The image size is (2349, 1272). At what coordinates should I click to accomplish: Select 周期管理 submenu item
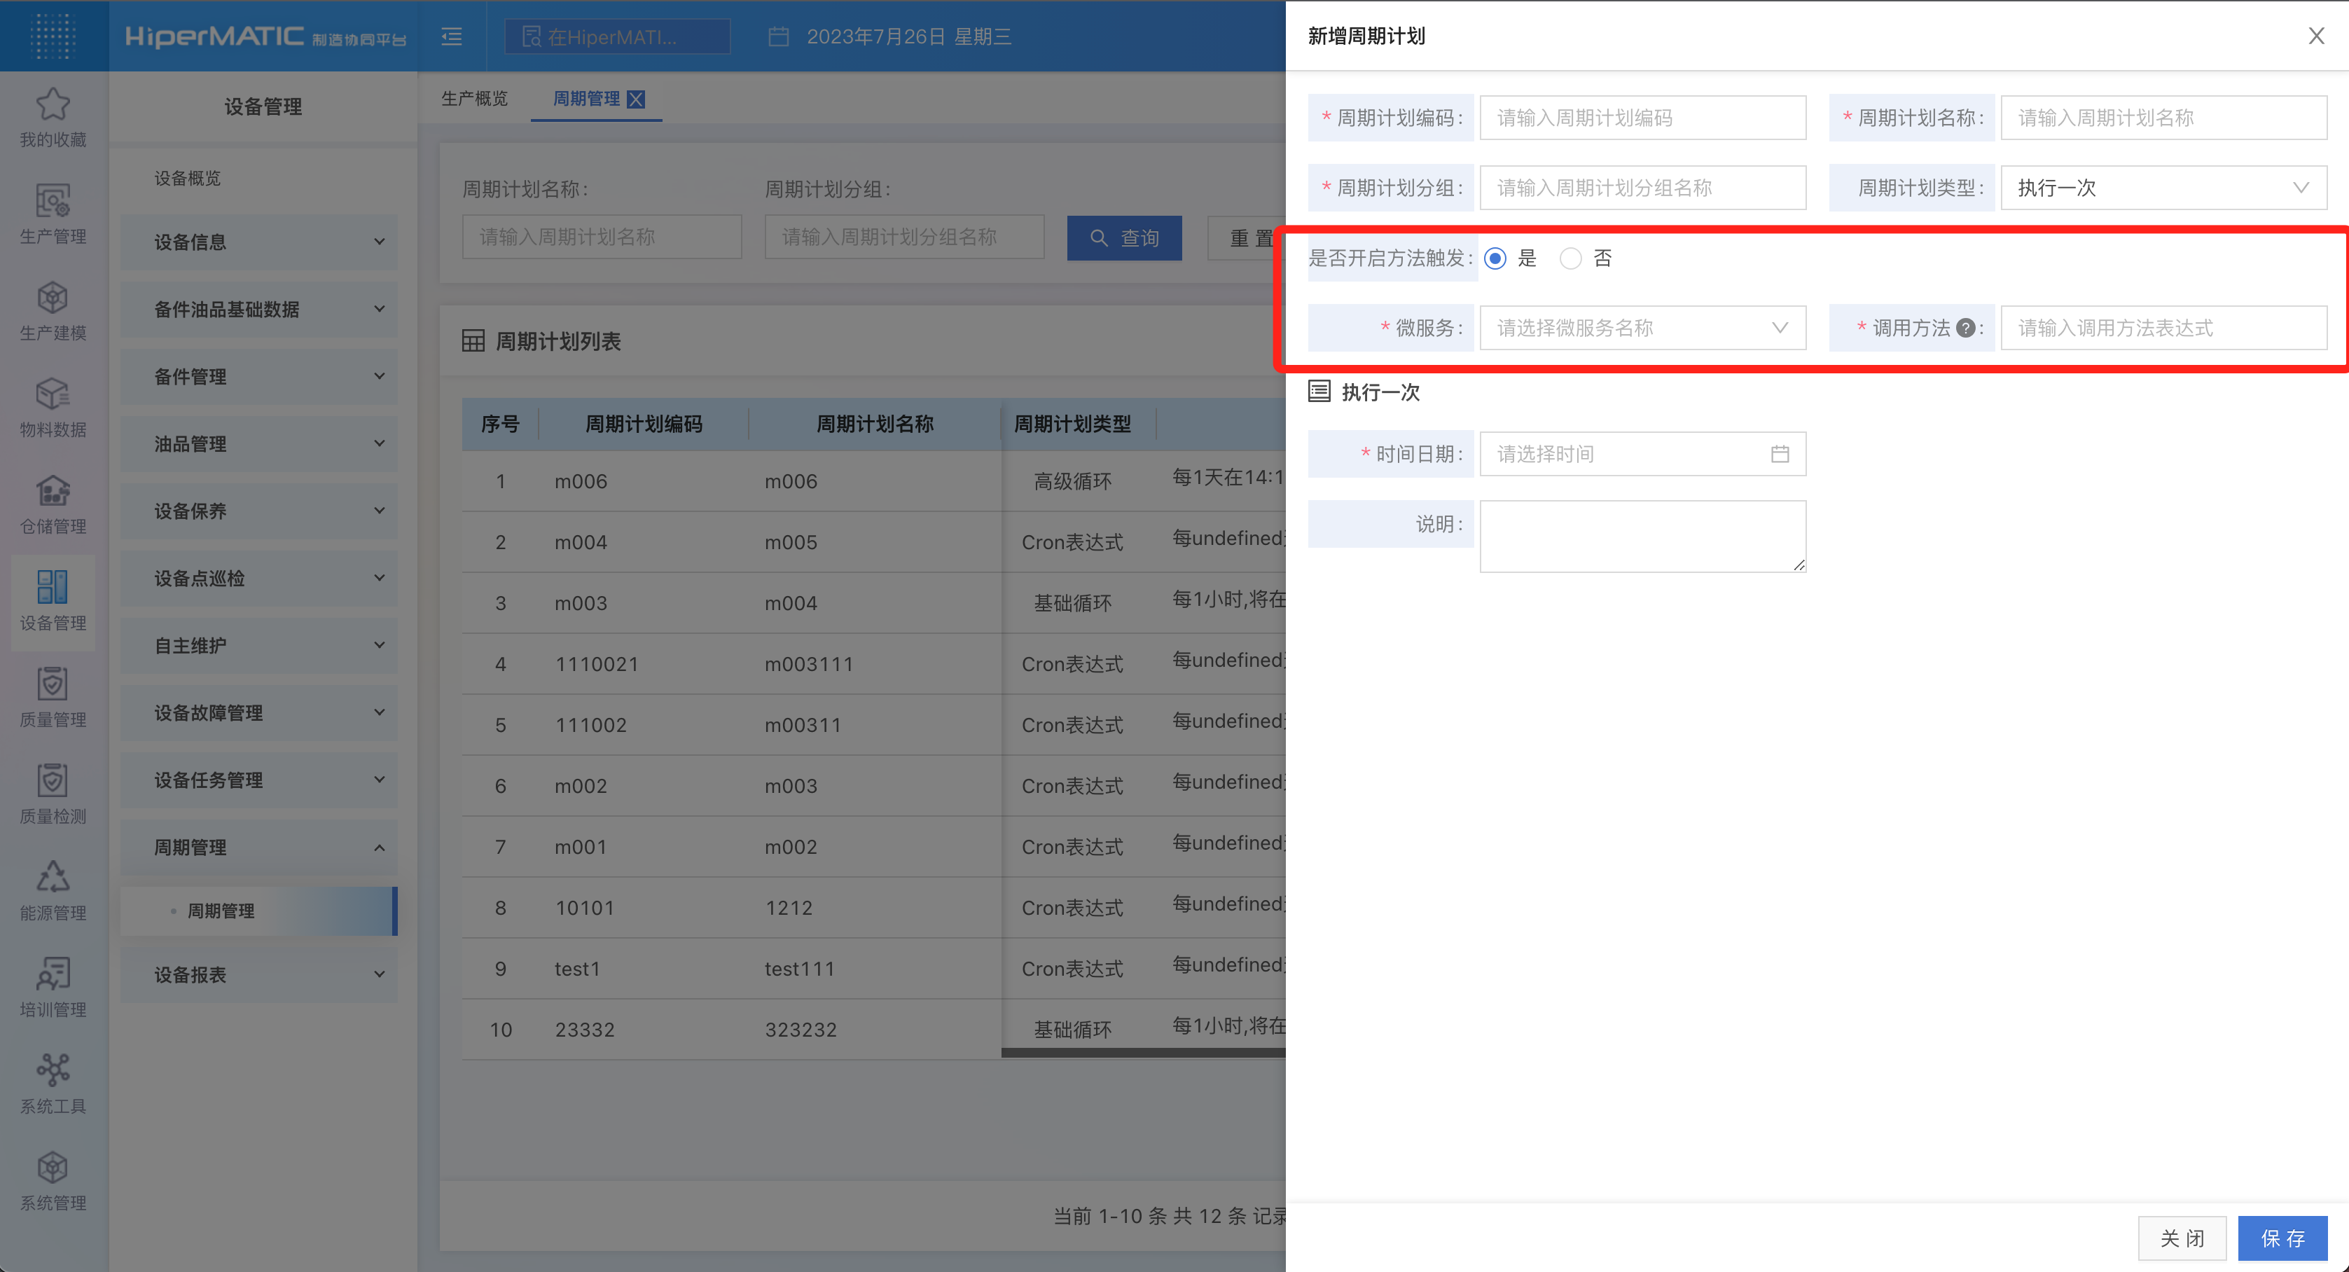click(x=259, y=911)
